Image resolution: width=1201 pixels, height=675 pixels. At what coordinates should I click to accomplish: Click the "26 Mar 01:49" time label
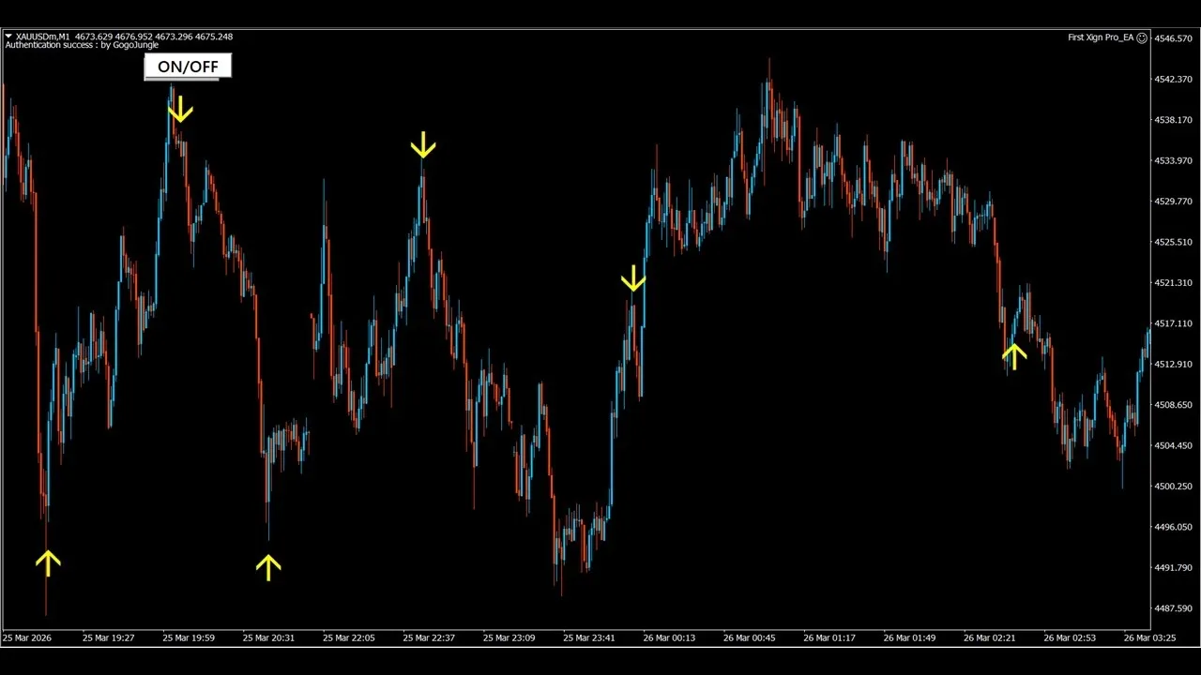909,638
